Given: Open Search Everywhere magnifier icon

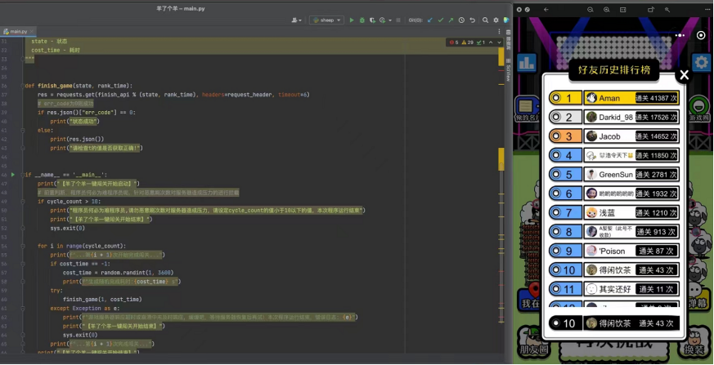Looking at the screenshot, I should 483,20.
